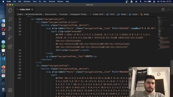
Task: Split the editor to the right
Action: 163,9
